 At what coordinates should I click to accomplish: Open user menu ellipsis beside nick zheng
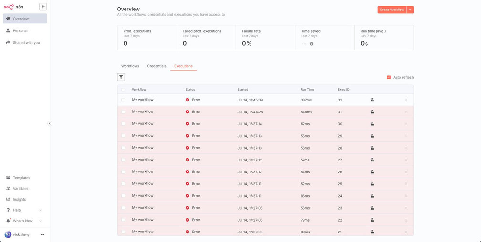click(x=42, y=235)
